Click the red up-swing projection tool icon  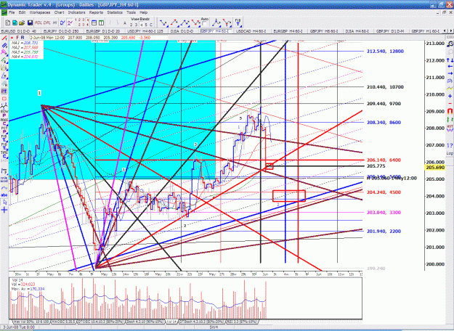(x=174, y=23)
